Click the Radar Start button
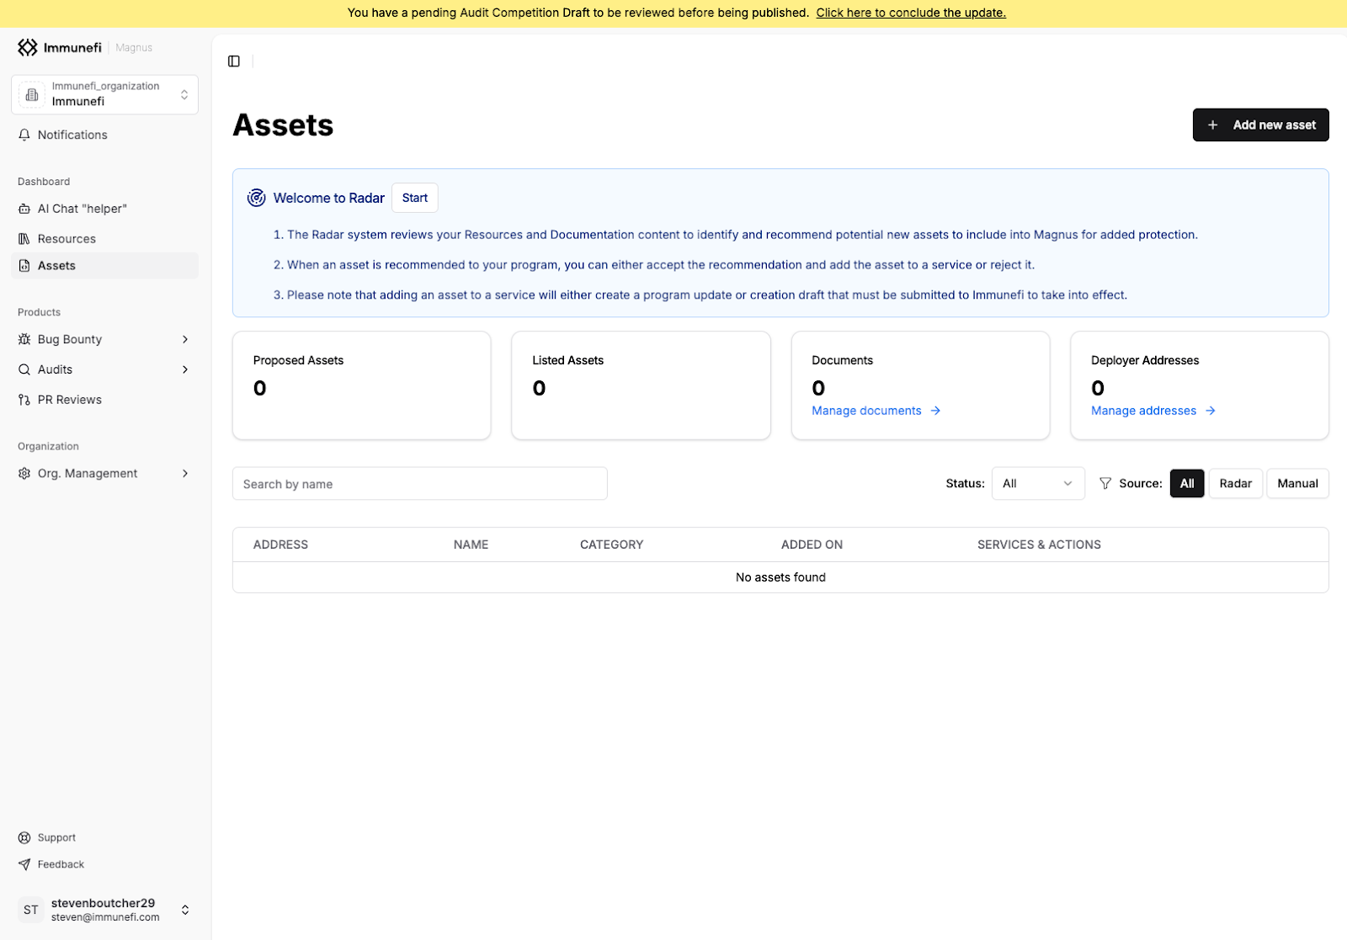Screen dimensions: 1347x940 pyautogui.click(x=415, y=198)
